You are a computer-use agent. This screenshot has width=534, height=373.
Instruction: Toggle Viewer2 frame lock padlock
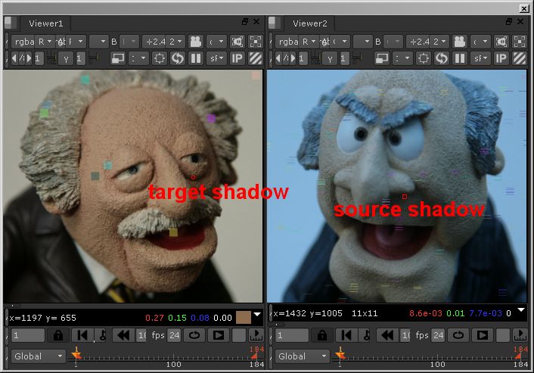click(321, 335)
